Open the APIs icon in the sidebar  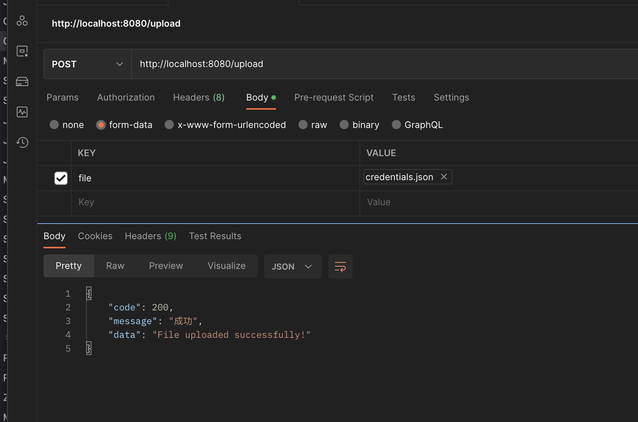tap(22, 21)
